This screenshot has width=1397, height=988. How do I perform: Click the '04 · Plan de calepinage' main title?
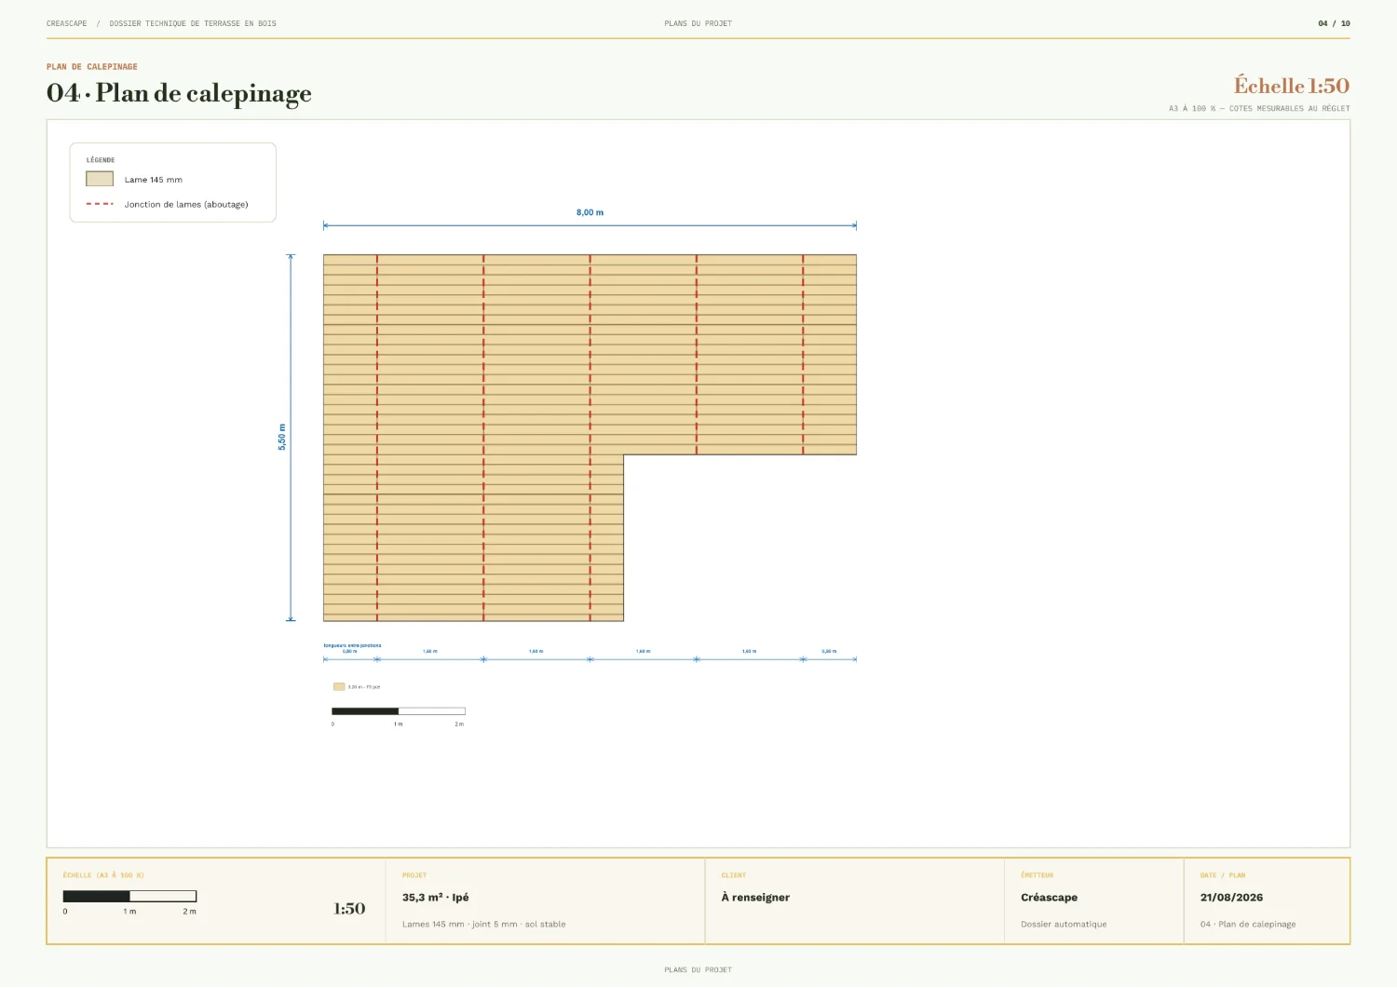pyautogui.click(x=179, y=93)
